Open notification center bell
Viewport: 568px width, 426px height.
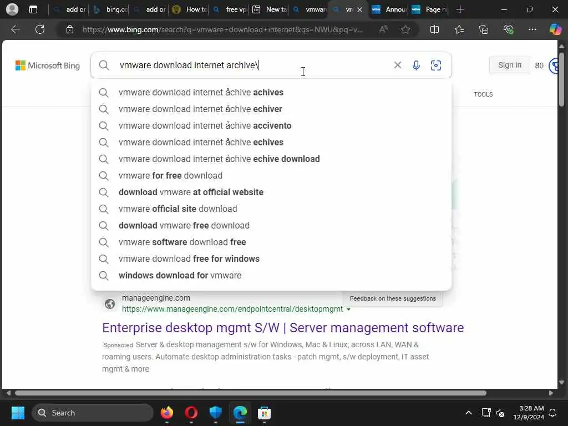click(553, 413)
